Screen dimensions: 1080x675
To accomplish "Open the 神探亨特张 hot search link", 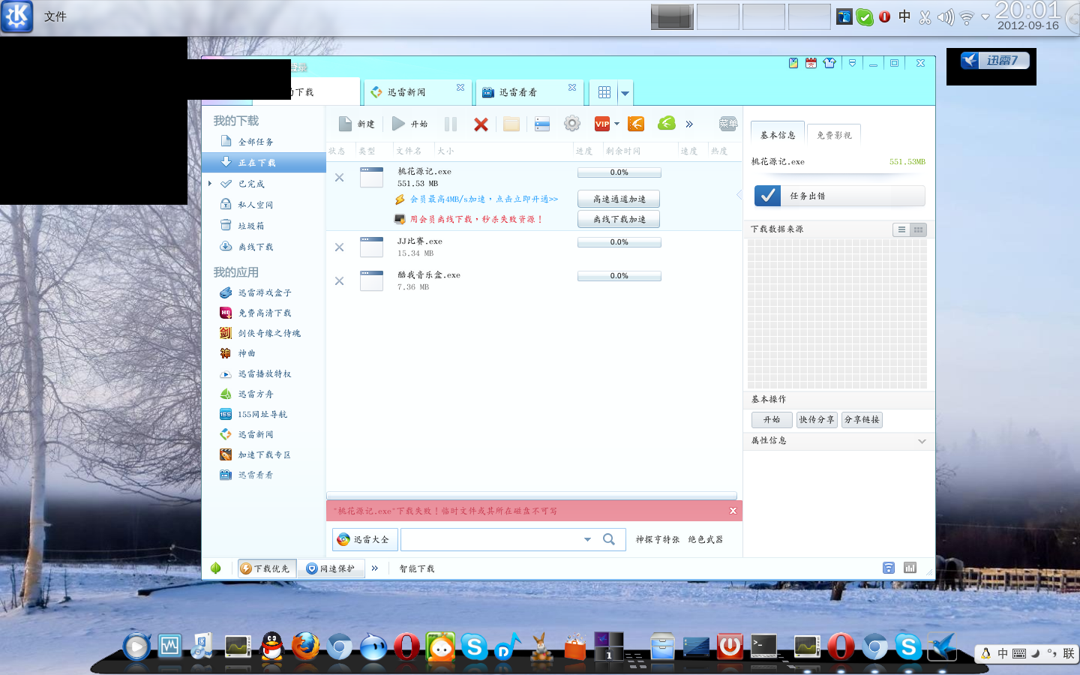I will [658, 539].
